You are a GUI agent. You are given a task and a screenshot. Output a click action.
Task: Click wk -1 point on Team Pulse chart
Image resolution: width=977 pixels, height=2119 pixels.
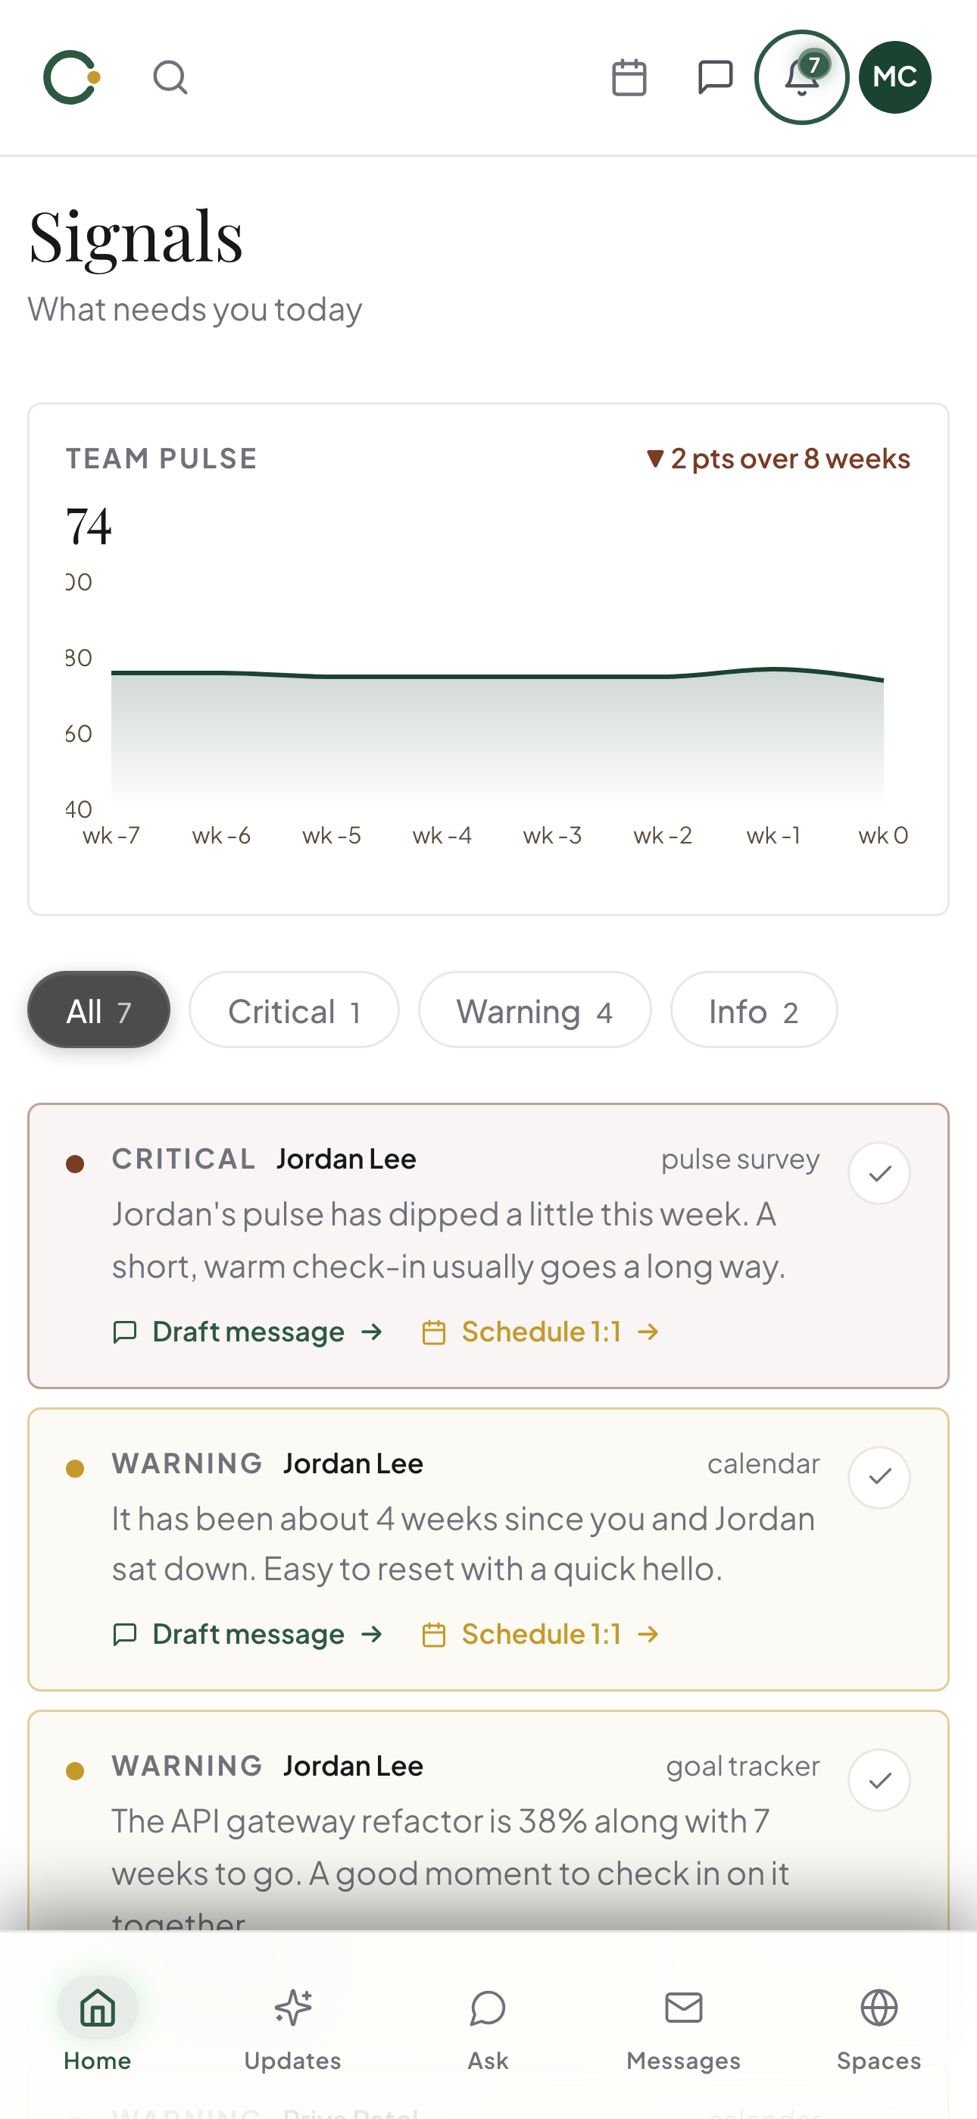[773, 668]
